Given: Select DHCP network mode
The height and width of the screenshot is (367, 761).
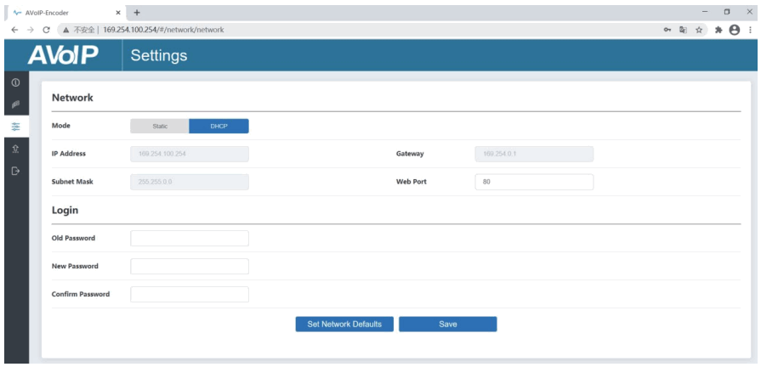Looking at the screenshot, I should tap(219, 126).
